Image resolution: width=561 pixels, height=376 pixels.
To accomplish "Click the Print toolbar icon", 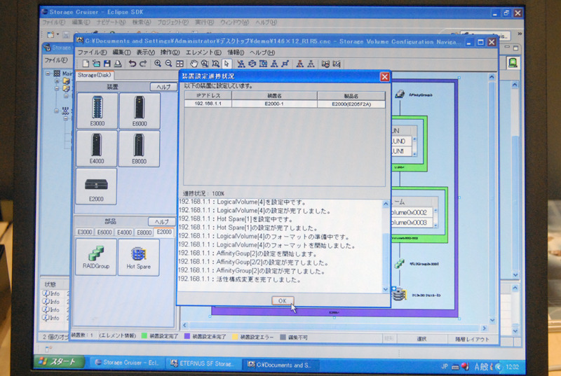I will [x=118, y=64].
